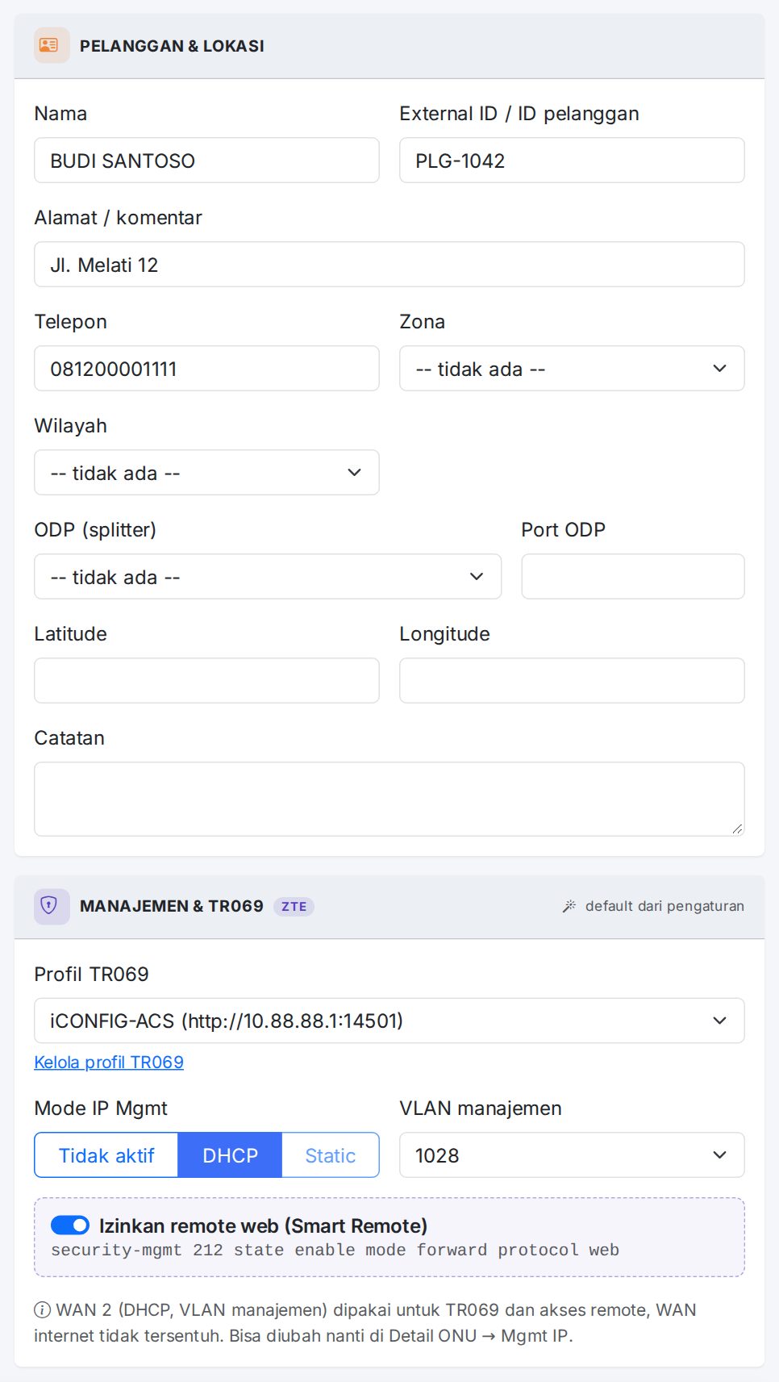Screen dimensions: 779x1382
Task: Toggle Izinkan remote web switch
Action: (x=70, y=1225)
